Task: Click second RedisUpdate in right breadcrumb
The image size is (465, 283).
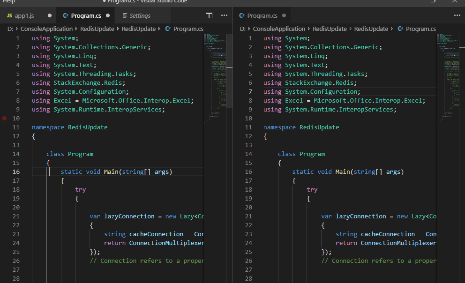Action: pyautogui.click(x=371, y=29)
